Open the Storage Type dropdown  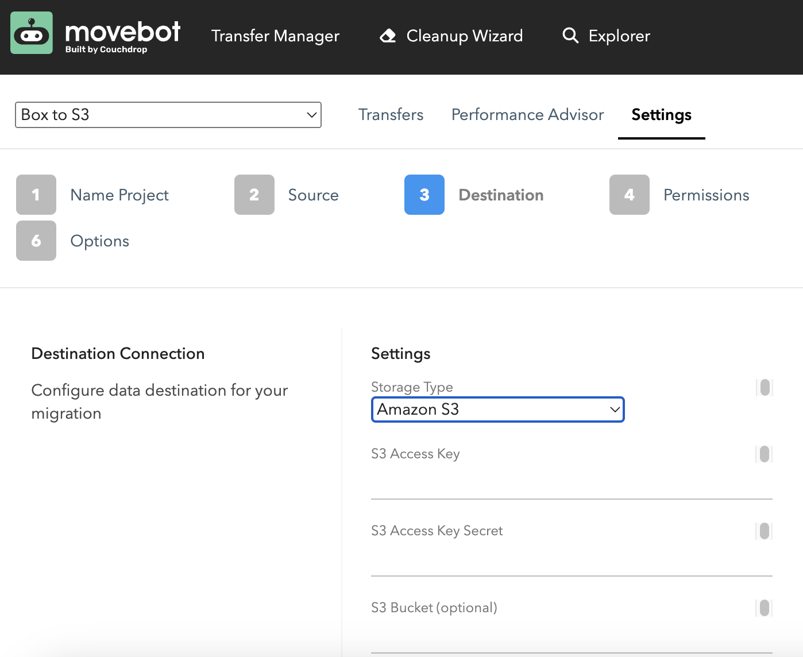point(497,409)
